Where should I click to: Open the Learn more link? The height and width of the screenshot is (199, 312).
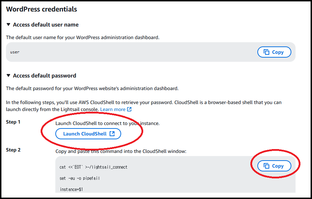coord(113,109)
